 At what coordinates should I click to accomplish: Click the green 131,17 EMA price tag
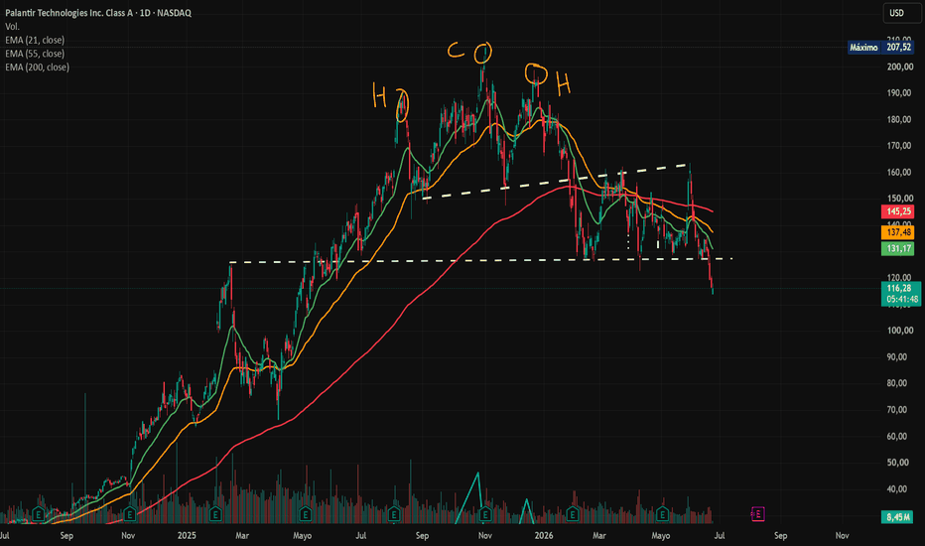pyautogui.click(x=898, y=248)
